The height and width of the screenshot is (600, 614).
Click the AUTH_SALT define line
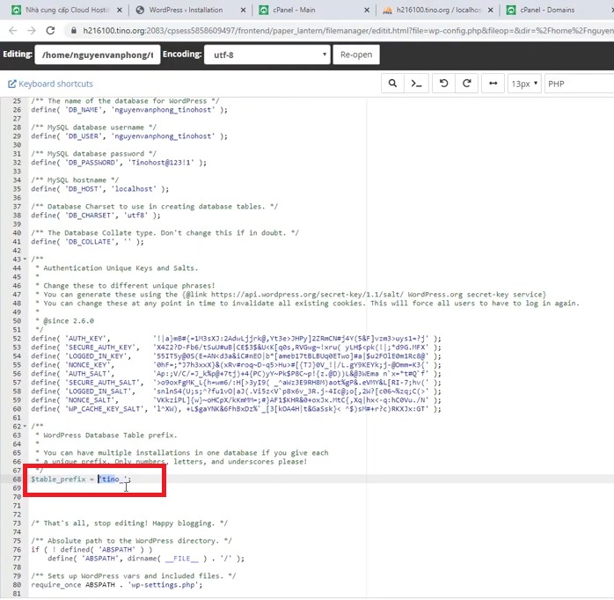pyautogui.click(x=236, y=374)
